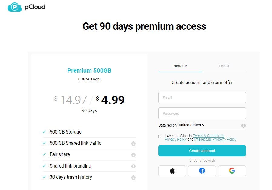Open the data region info icon
The width and height of the screenshot is (272, 190).
pos(244,126)
